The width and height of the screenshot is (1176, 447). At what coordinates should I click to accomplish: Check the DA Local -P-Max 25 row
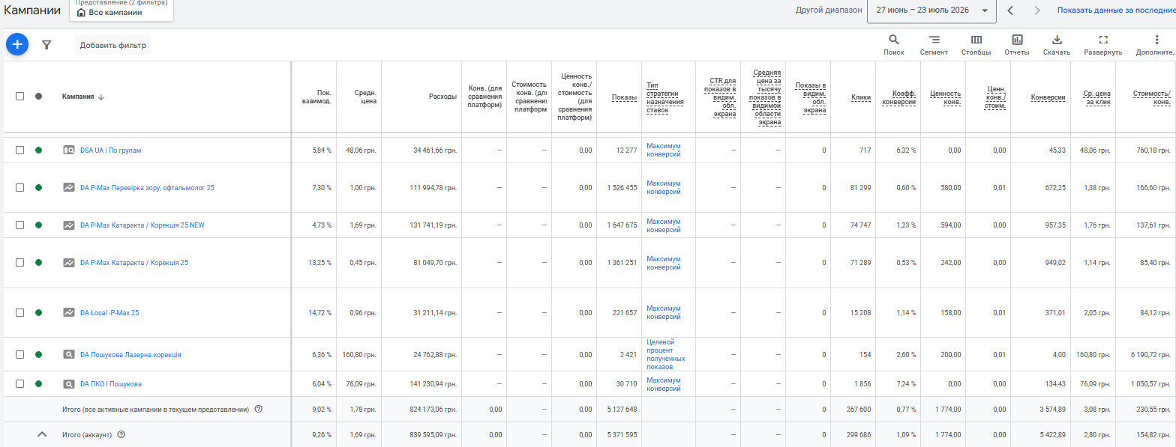[x=20, y=312]
